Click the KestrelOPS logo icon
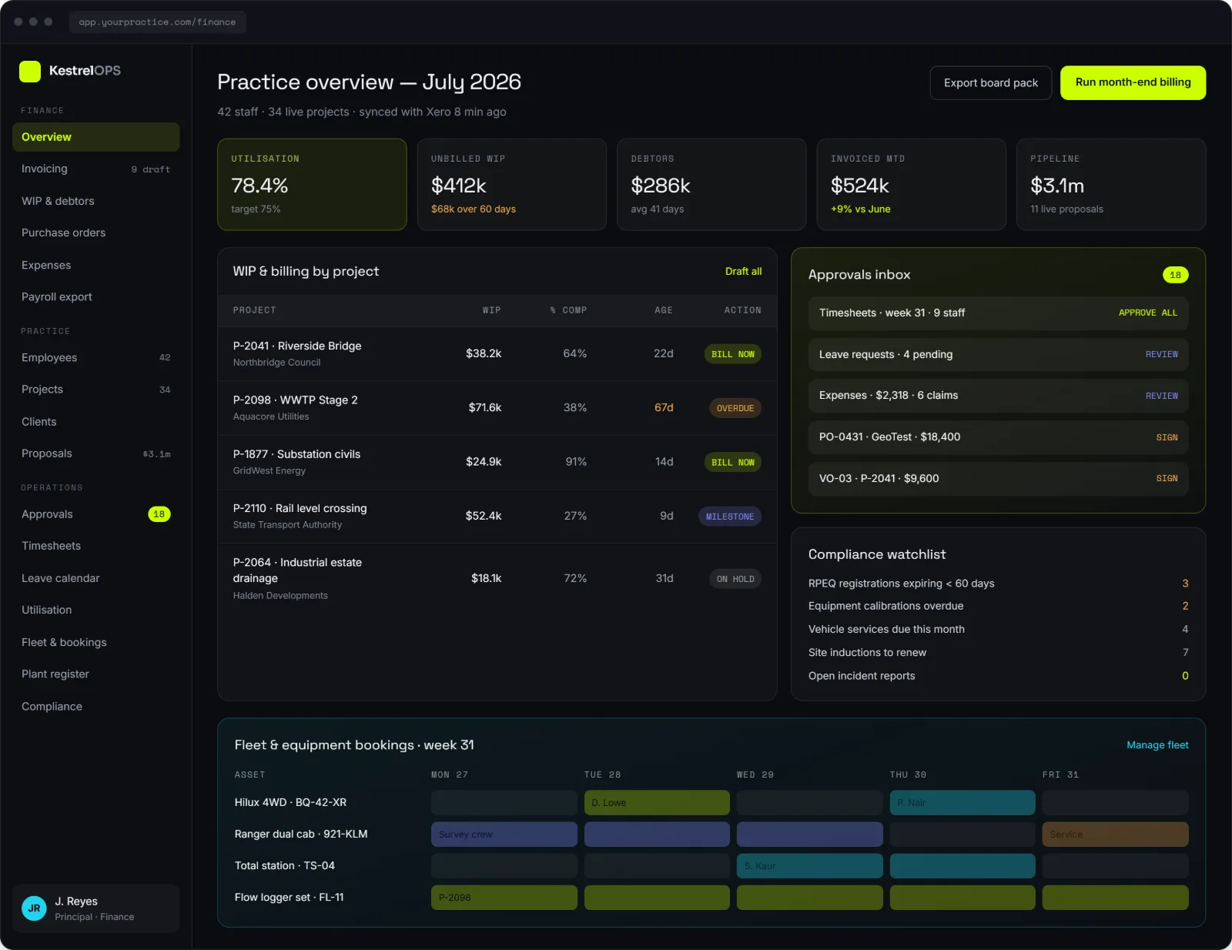The image size is (1232, 950). (30, 71)
